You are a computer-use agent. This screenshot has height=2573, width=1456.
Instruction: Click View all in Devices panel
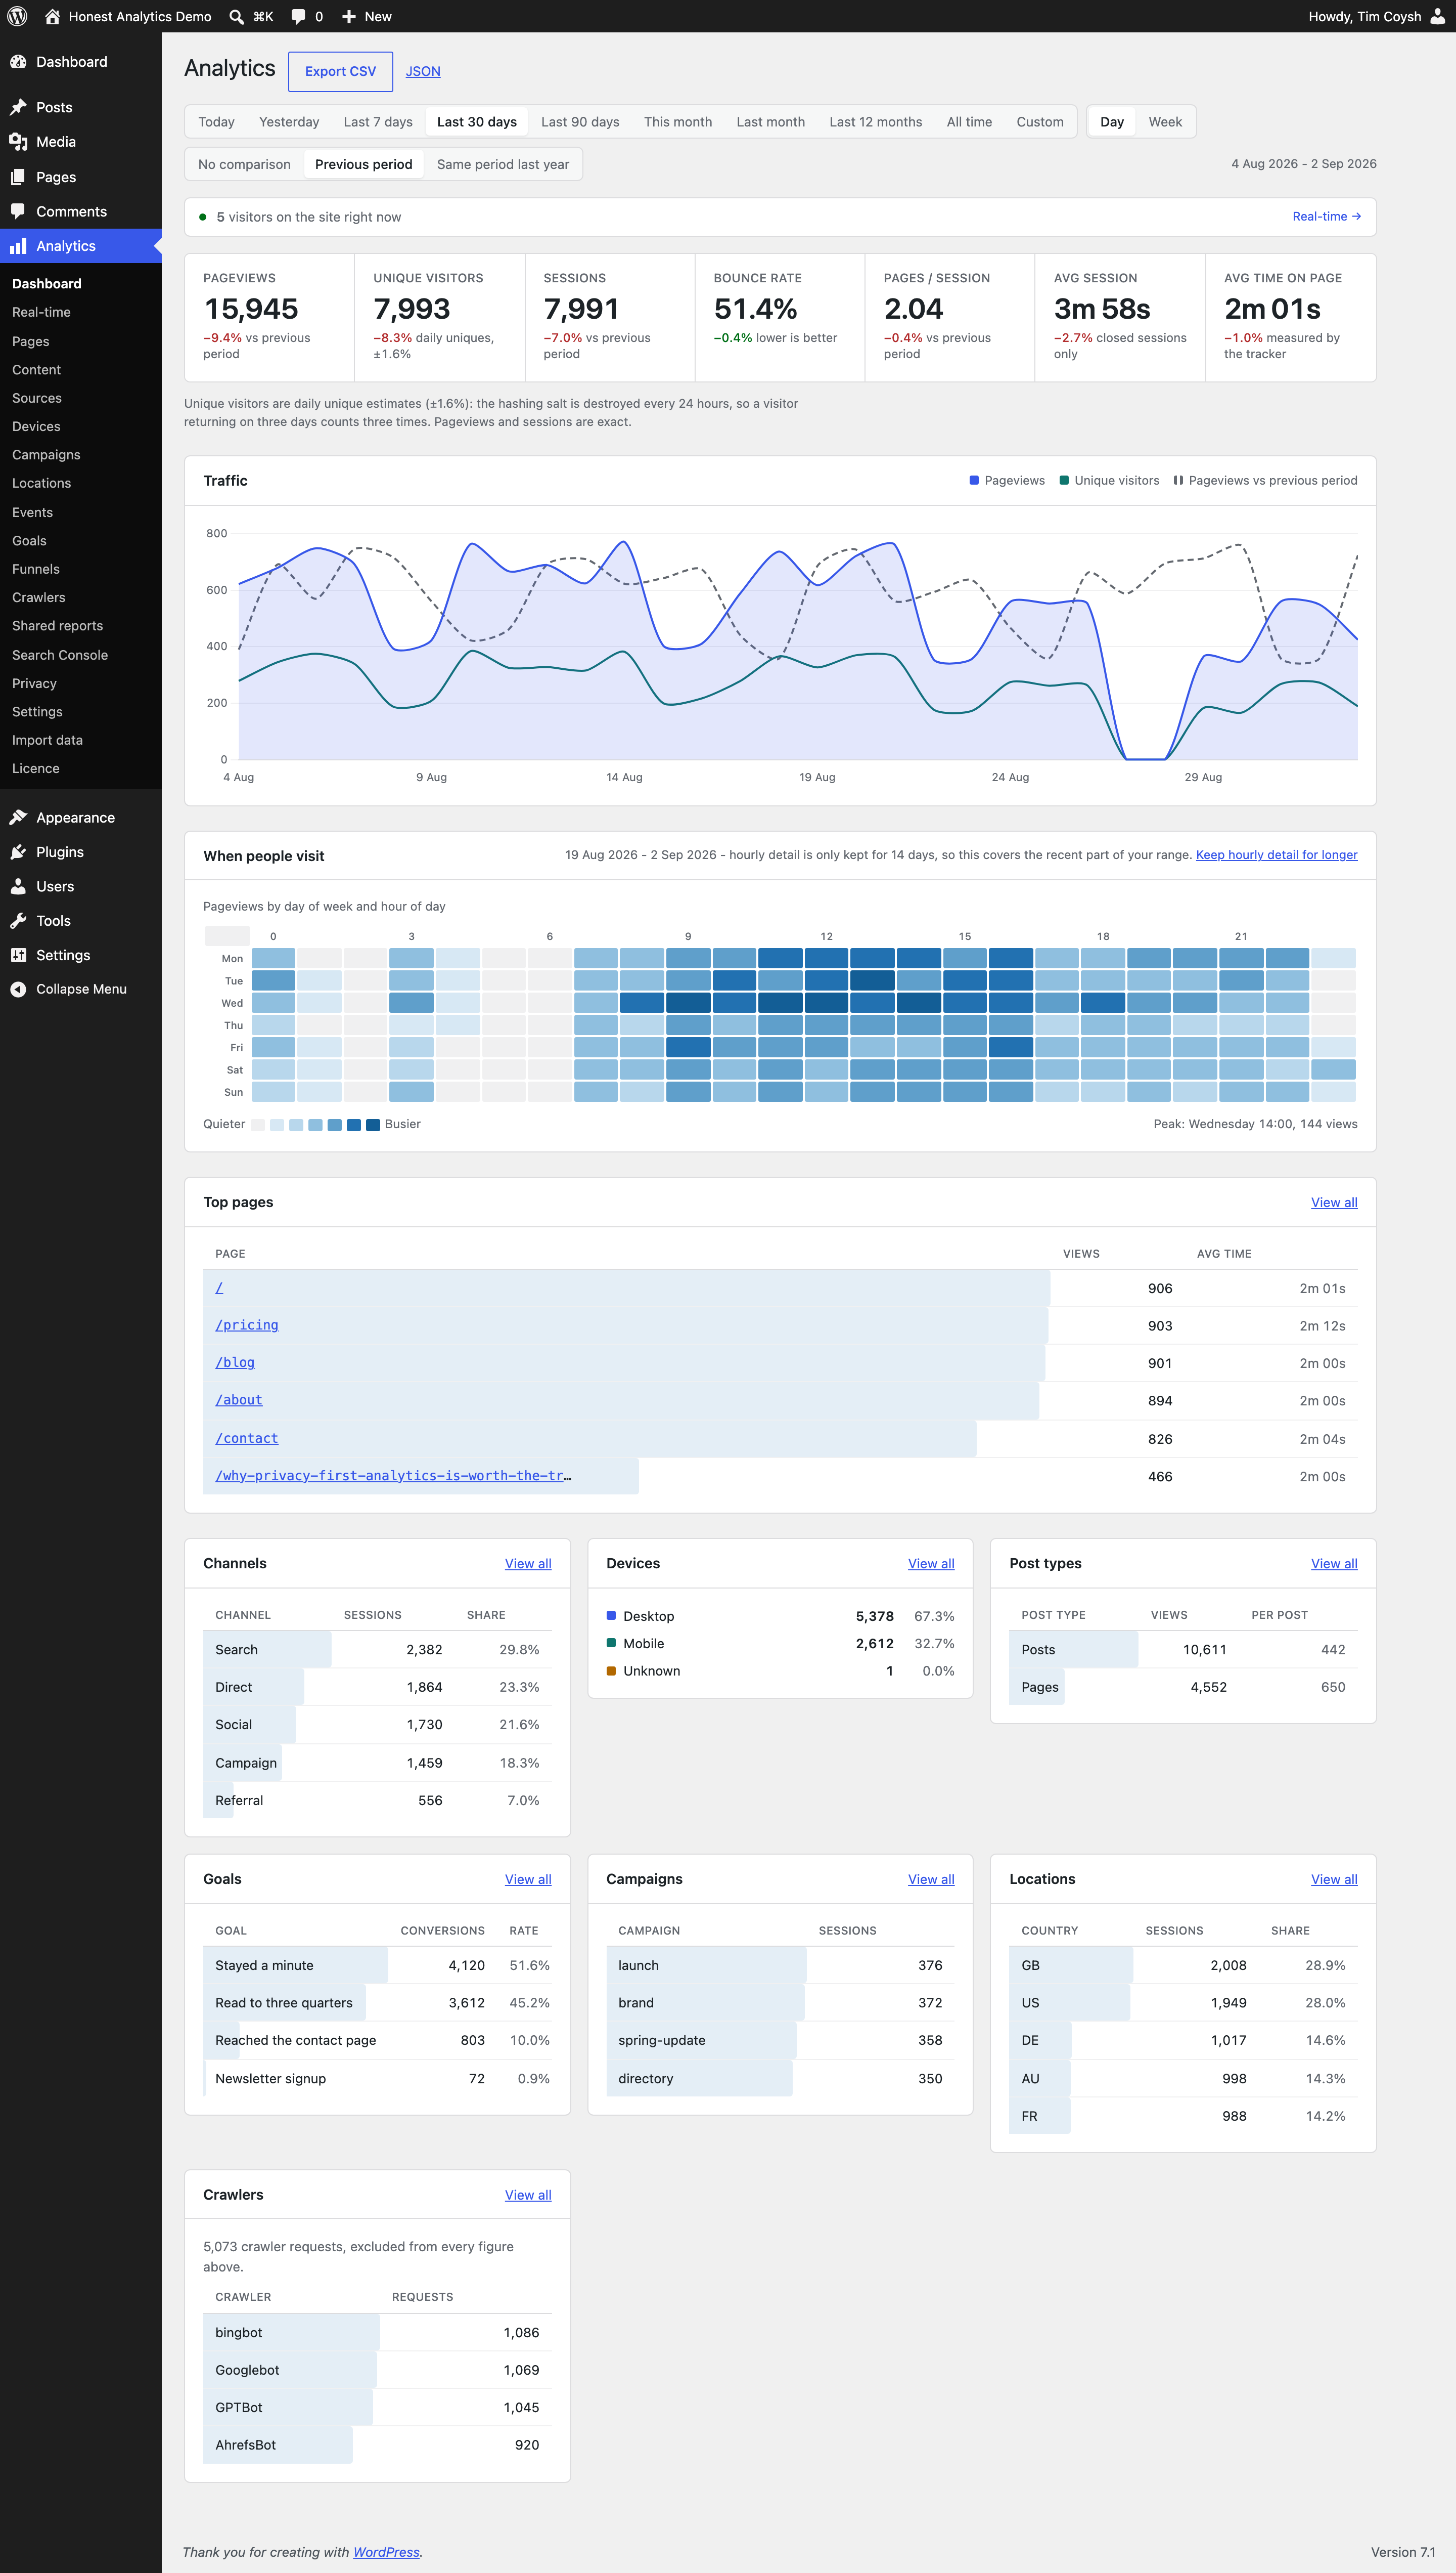[931, 1564]
